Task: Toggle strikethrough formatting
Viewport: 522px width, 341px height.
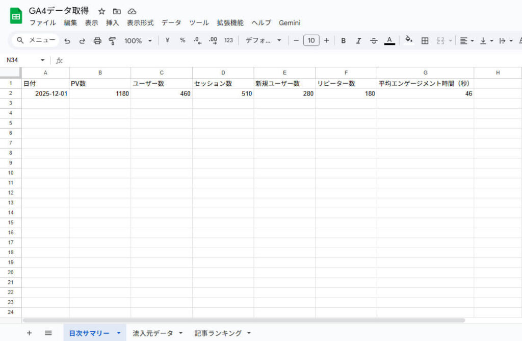Action: [374, 40]
